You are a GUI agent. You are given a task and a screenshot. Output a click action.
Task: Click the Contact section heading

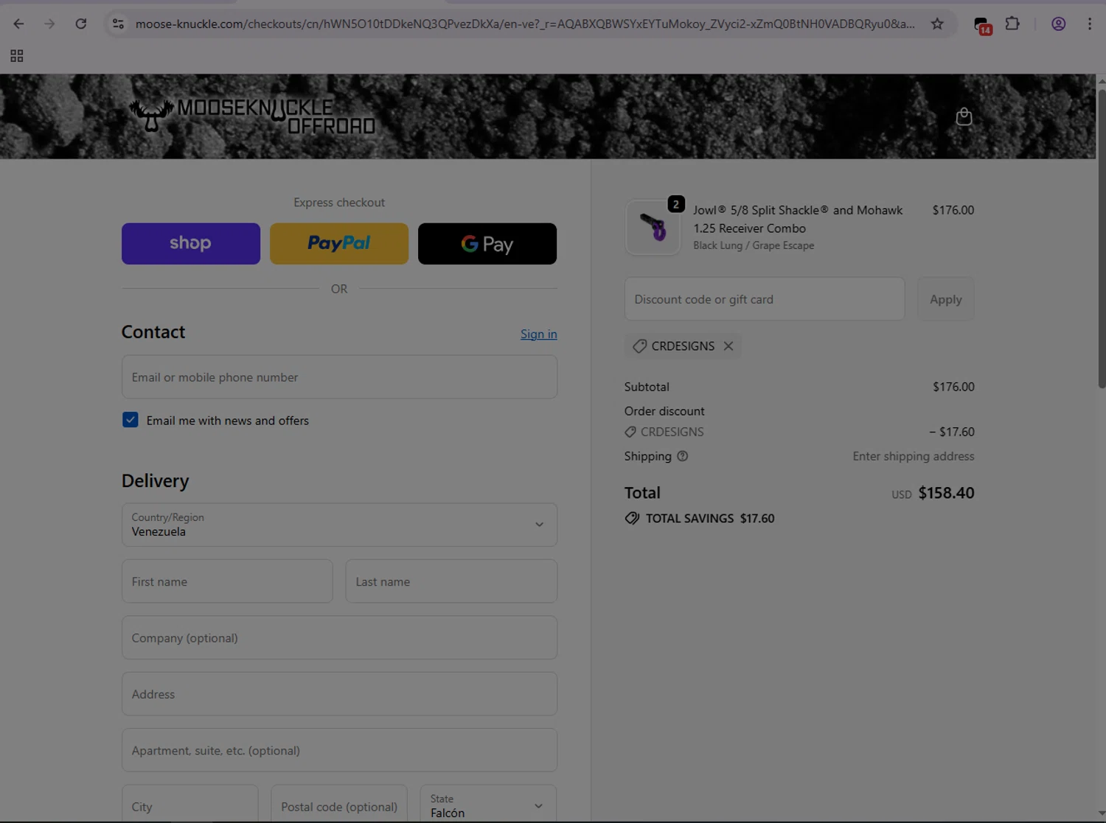coord(153,332)
